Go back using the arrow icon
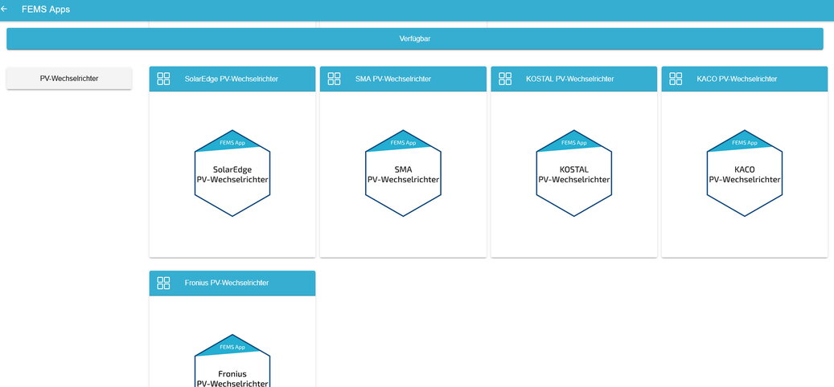The height and width of the screenshot is (387, 834). [x=4, y=9]
